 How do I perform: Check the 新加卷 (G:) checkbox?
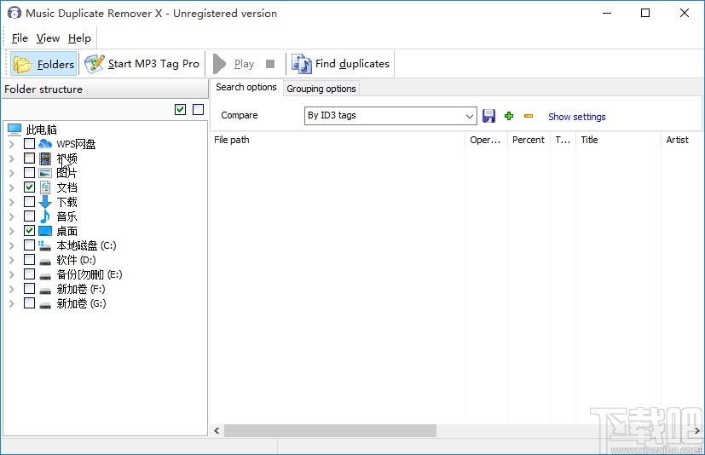29,302
